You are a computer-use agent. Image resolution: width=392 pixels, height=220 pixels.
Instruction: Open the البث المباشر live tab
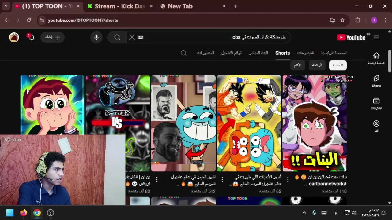click(258, 53)
